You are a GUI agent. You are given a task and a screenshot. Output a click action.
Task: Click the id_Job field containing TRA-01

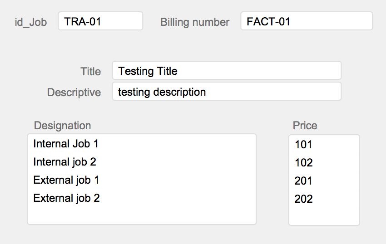(x=100, y=21)
